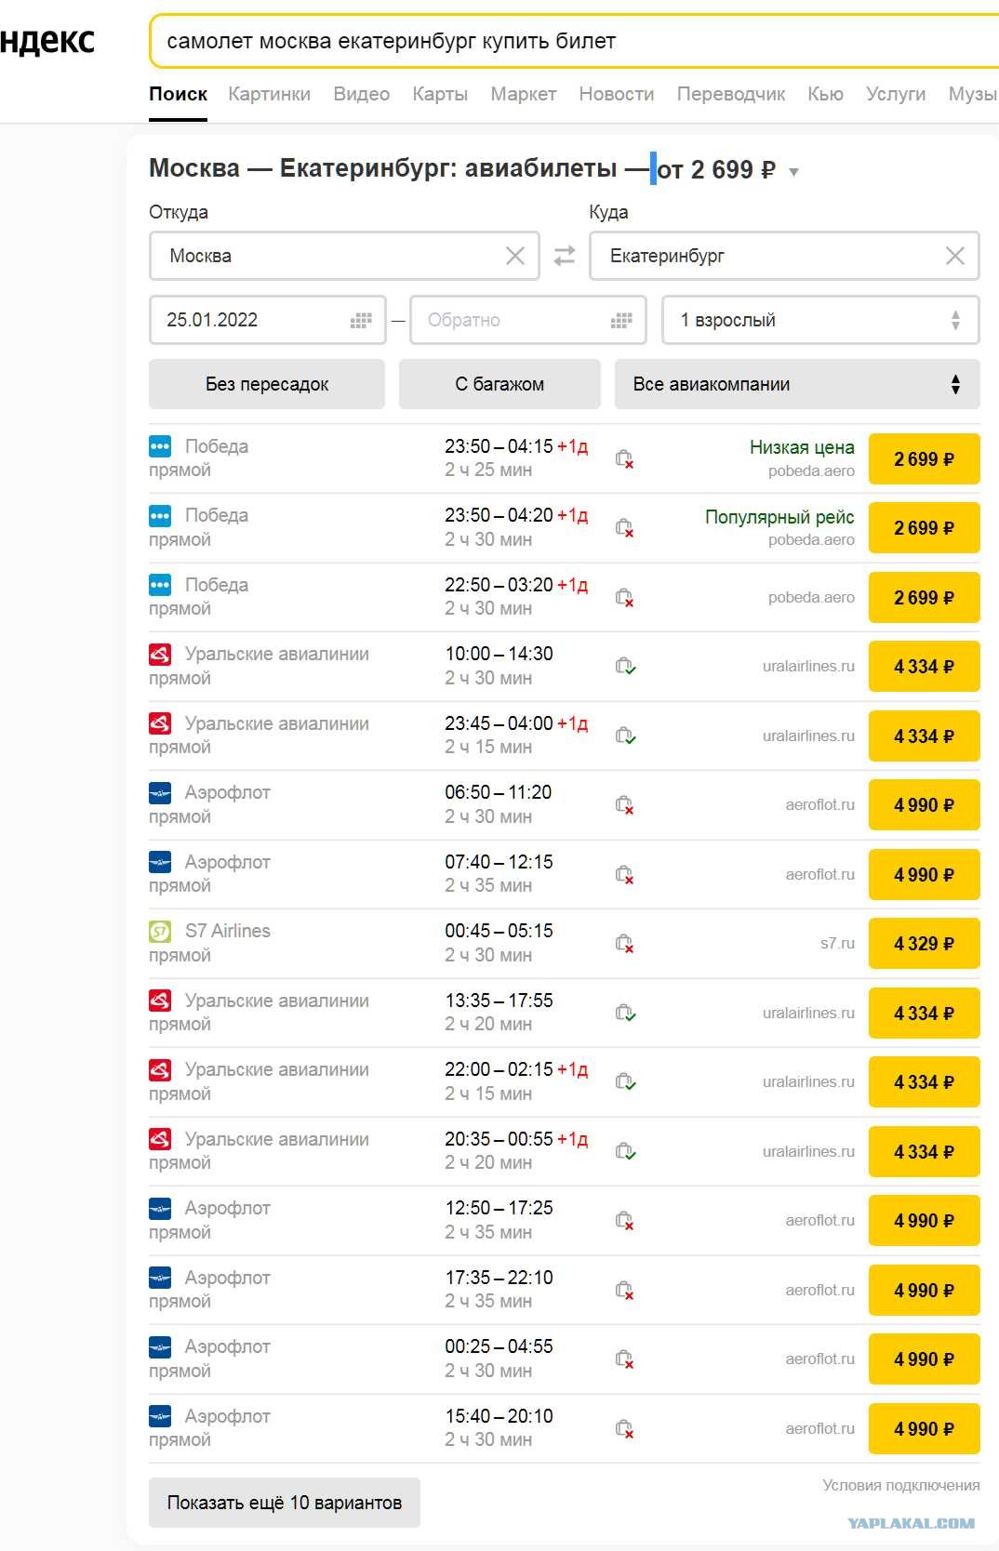Click baggage icon for Победа 23:50–04:20 flight
Image resolution: width=999 pixels, height=1551 pixels.
click(625, 528)
